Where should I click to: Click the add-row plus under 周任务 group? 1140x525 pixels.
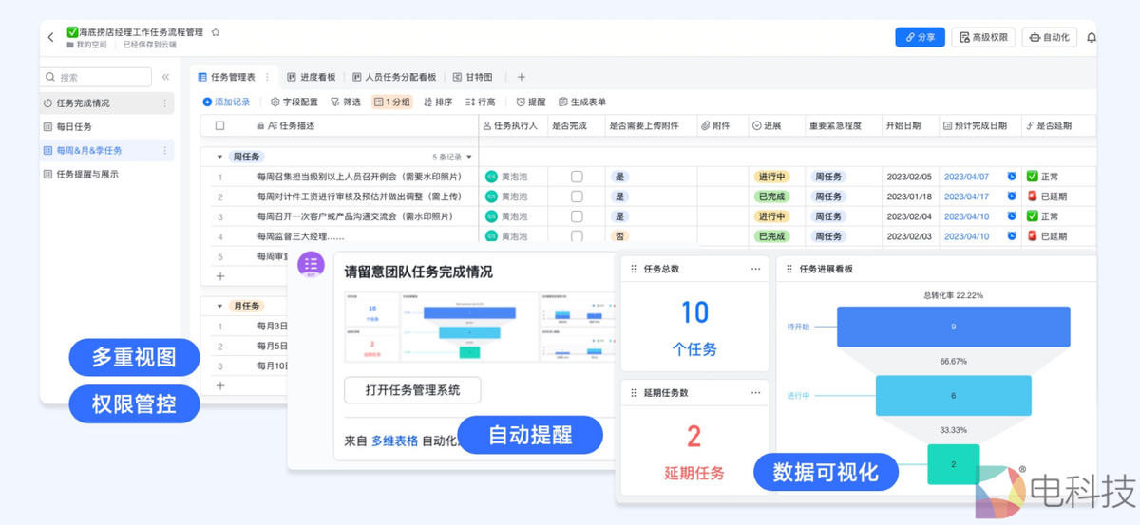[x=220, y=275]
